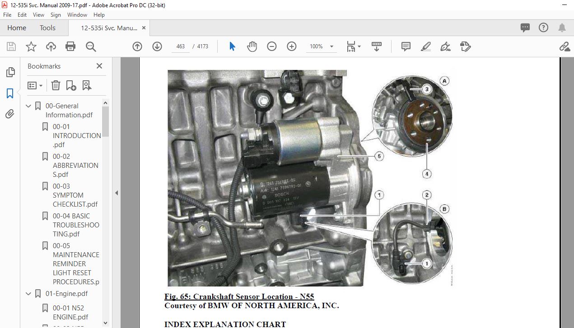The image size is (574, 328).
Task: Switch to the Home tab
Action: [x=17, y=28]
